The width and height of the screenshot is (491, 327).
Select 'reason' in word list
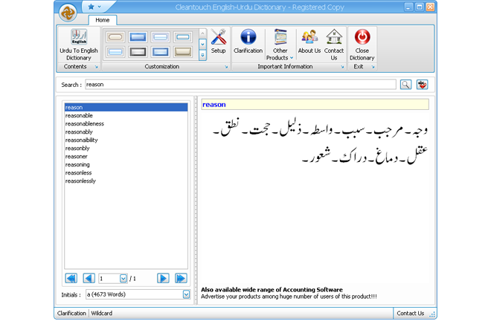[x=126, y=107]
